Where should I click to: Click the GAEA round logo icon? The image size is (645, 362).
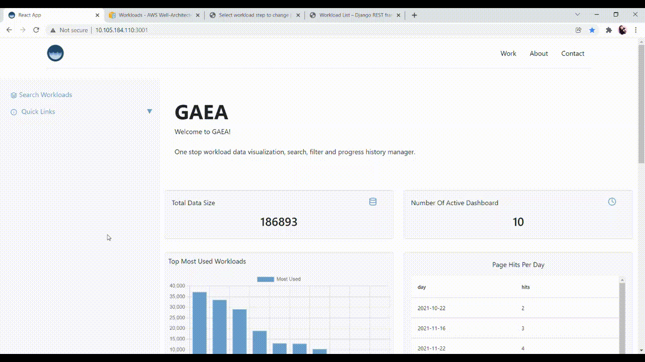pyautogui.click(x=55, y=53)
